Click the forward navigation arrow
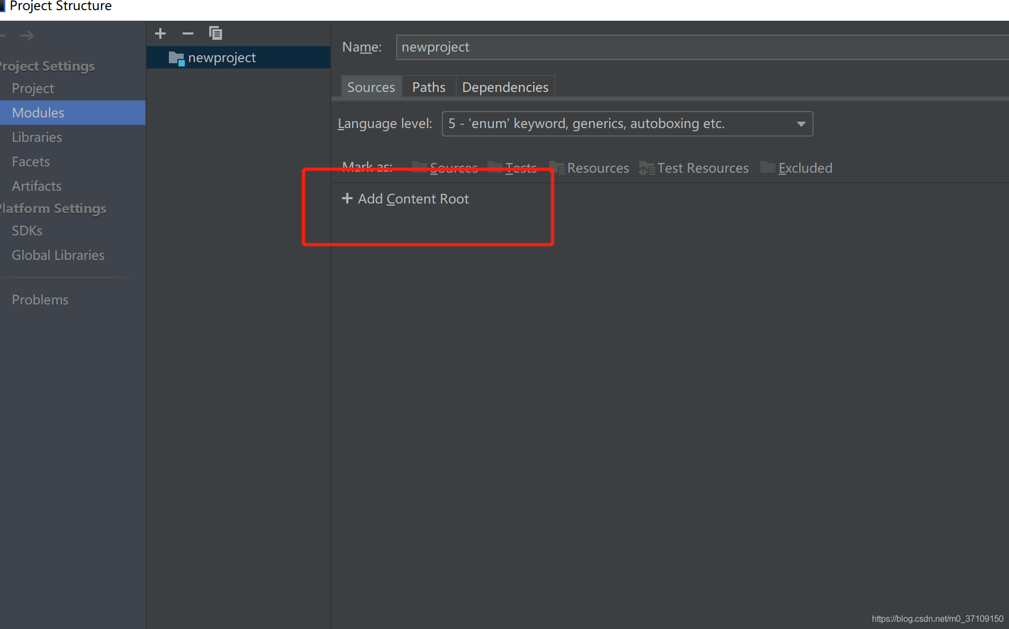The image size is (1009, 629). (27, 36)
